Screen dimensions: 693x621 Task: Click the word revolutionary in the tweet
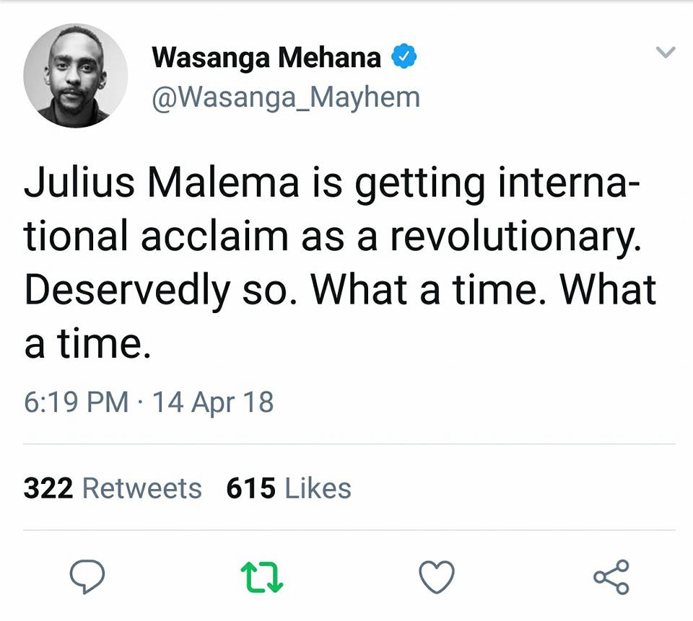click(x=515, y=237)
